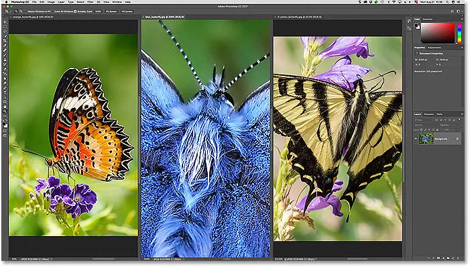Switch to the Paths tab
470x267 pixels.
(440, 114)
